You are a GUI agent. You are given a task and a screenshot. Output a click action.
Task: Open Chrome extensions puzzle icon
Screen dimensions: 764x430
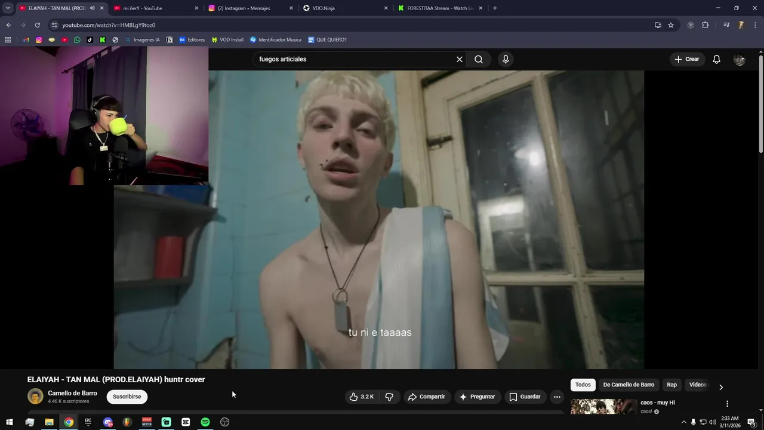[x=705, y=25]
